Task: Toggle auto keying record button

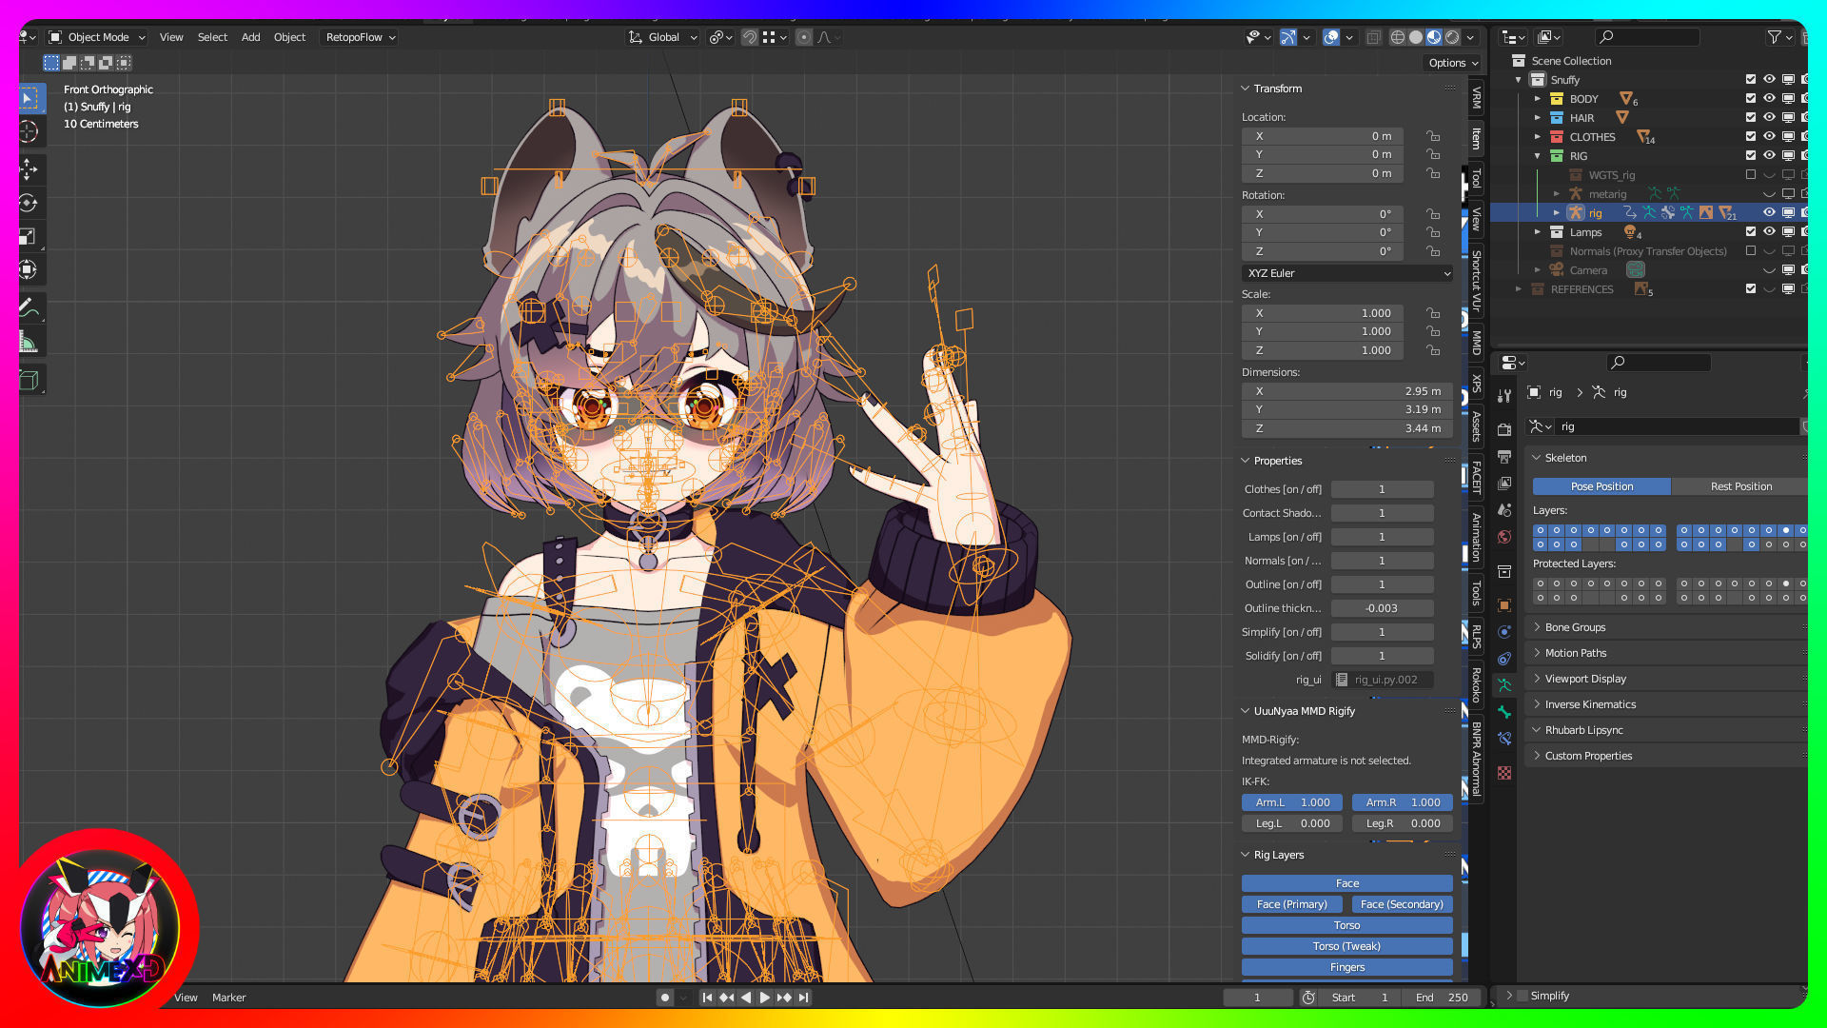Action: point(665,998)
